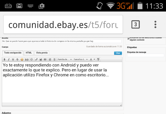This screenshot has height=114, width=166.
Task: Insert a bulleted list
Action: tap(54, 59)
